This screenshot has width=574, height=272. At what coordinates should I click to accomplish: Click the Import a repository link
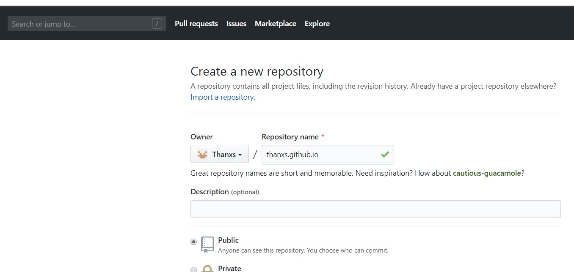coord(223,97)
